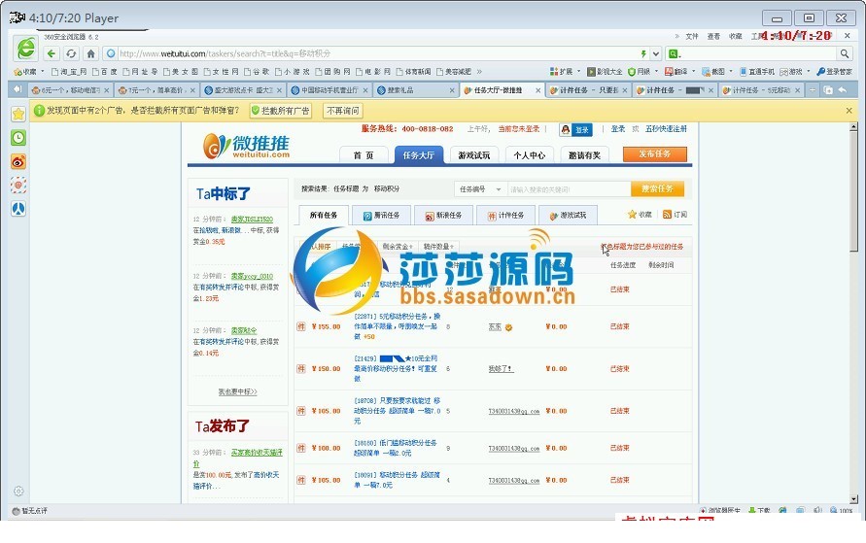This screenshot has height=543, width=866.
Task: Expand the bookmarks bar overflow chevron
Action: pyautogui.click(x=479, y=71)
